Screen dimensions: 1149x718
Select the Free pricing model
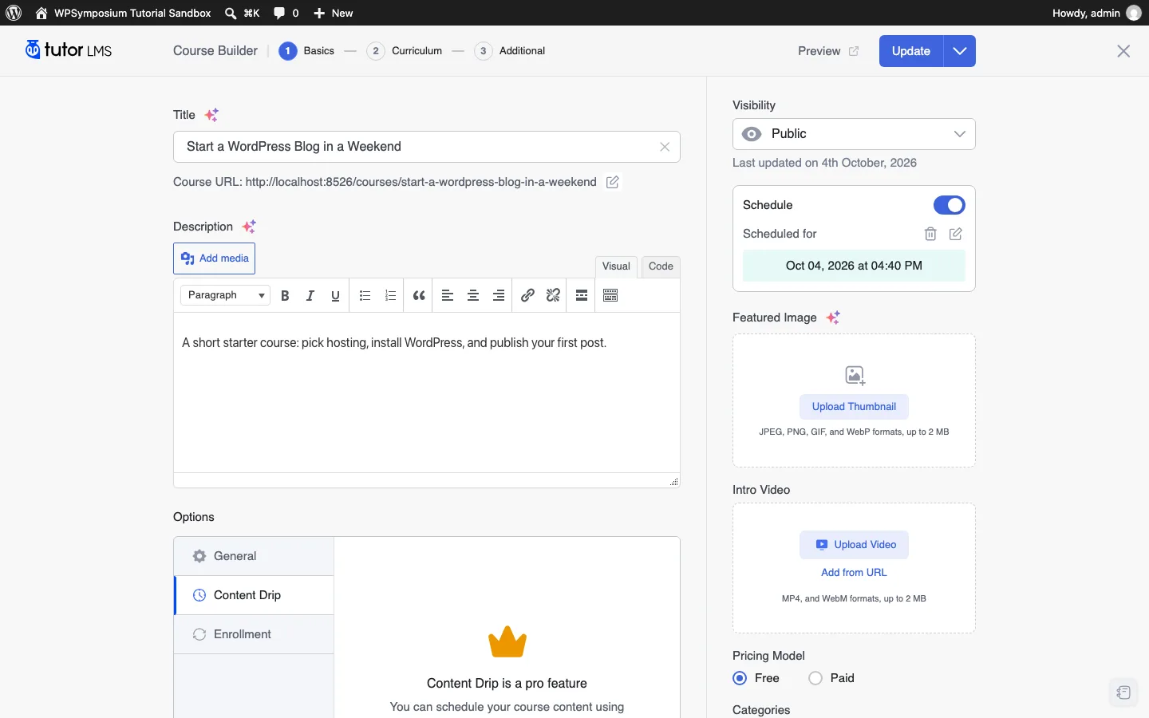click(740, 678)
